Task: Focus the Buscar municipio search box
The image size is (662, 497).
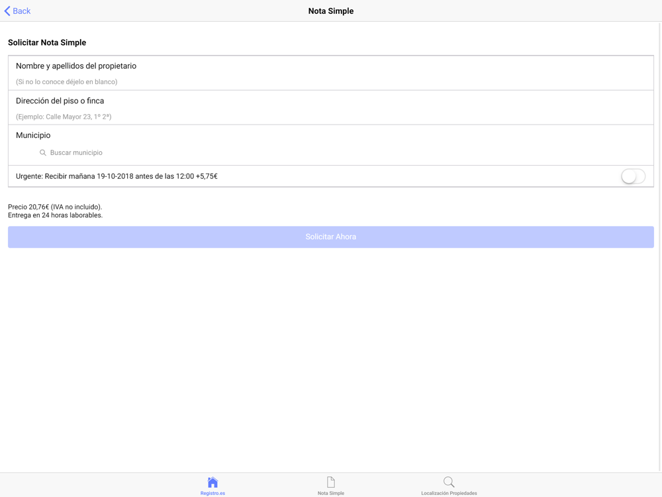Action: pyautogui.click(x=330, y=152)
